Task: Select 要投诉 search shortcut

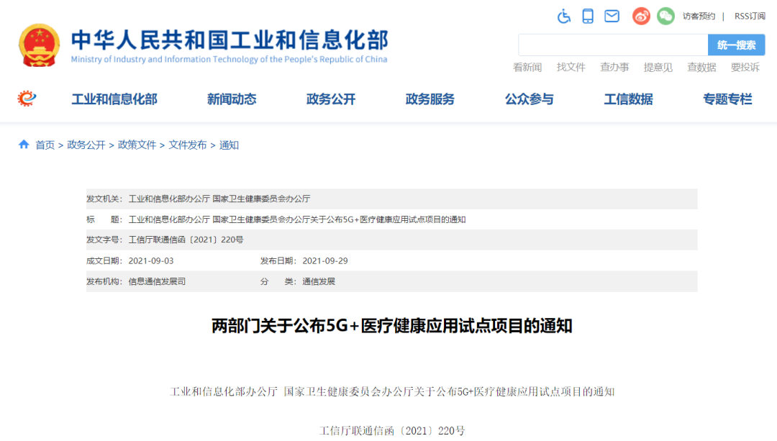Action: tap(745, 68)
